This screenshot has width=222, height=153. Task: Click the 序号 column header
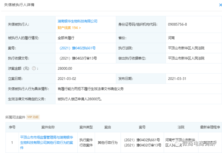click(12, 127)
